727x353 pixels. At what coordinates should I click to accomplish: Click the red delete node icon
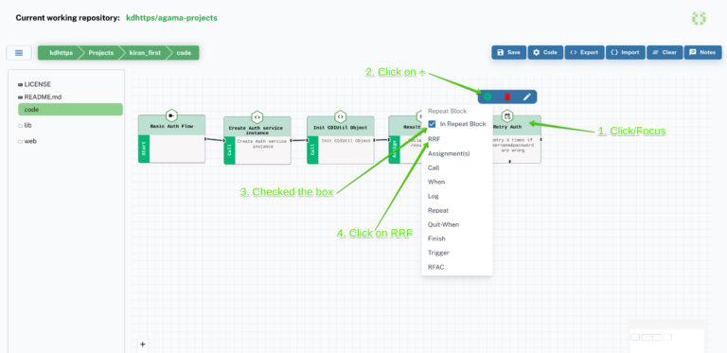507,97
